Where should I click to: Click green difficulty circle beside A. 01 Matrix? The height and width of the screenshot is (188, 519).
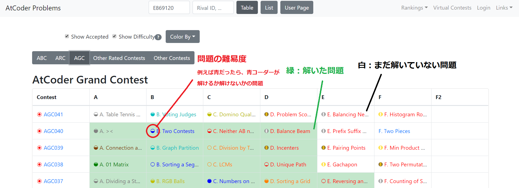point(96,164)
